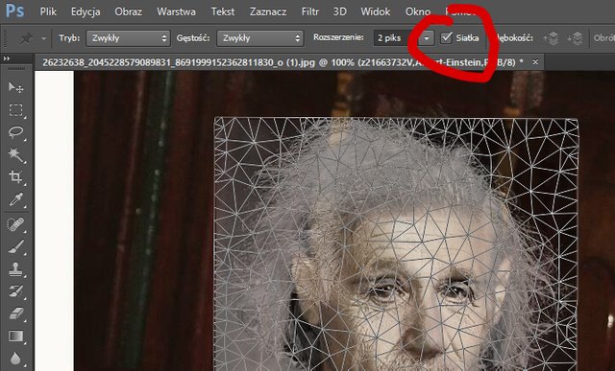
Task: Open the Plik menu
Action: 48,12
